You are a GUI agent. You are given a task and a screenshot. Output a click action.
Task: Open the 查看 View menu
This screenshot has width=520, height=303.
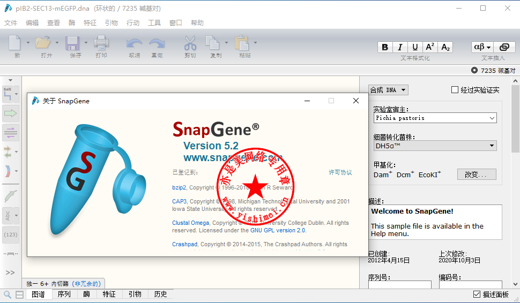point(54,23)
